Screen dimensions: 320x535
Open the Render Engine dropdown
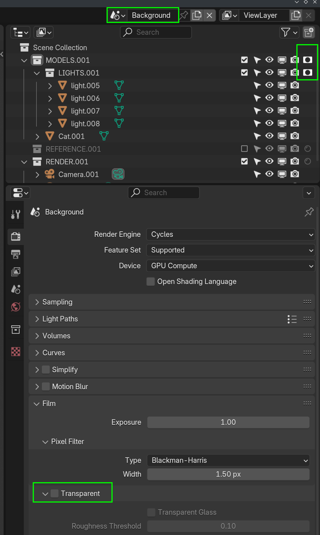231,234
